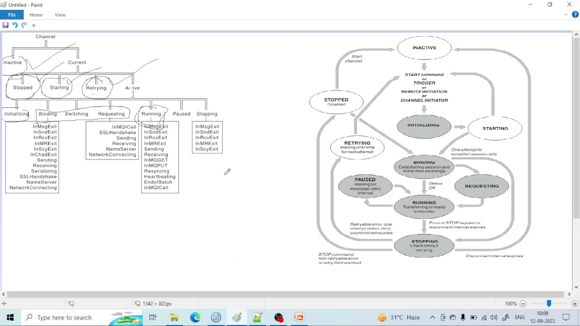The height and width of the screenshot is (326, 580).
Task: Open Paint Help with the question icon
Action: pyautogui.click(x=575, y=15)
